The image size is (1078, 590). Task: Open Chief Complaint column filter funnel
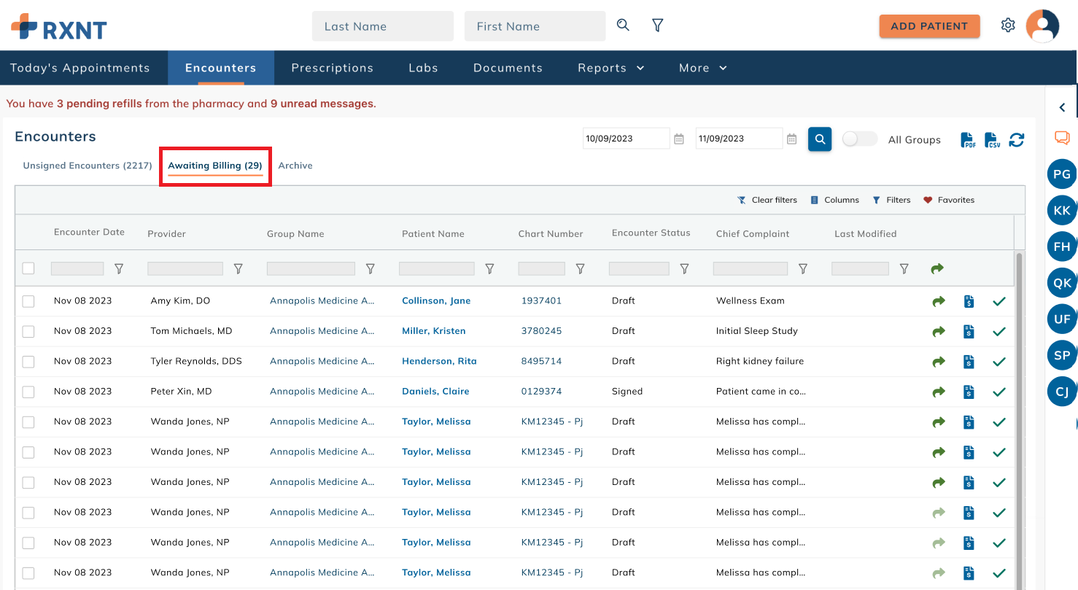click(803, 269)
